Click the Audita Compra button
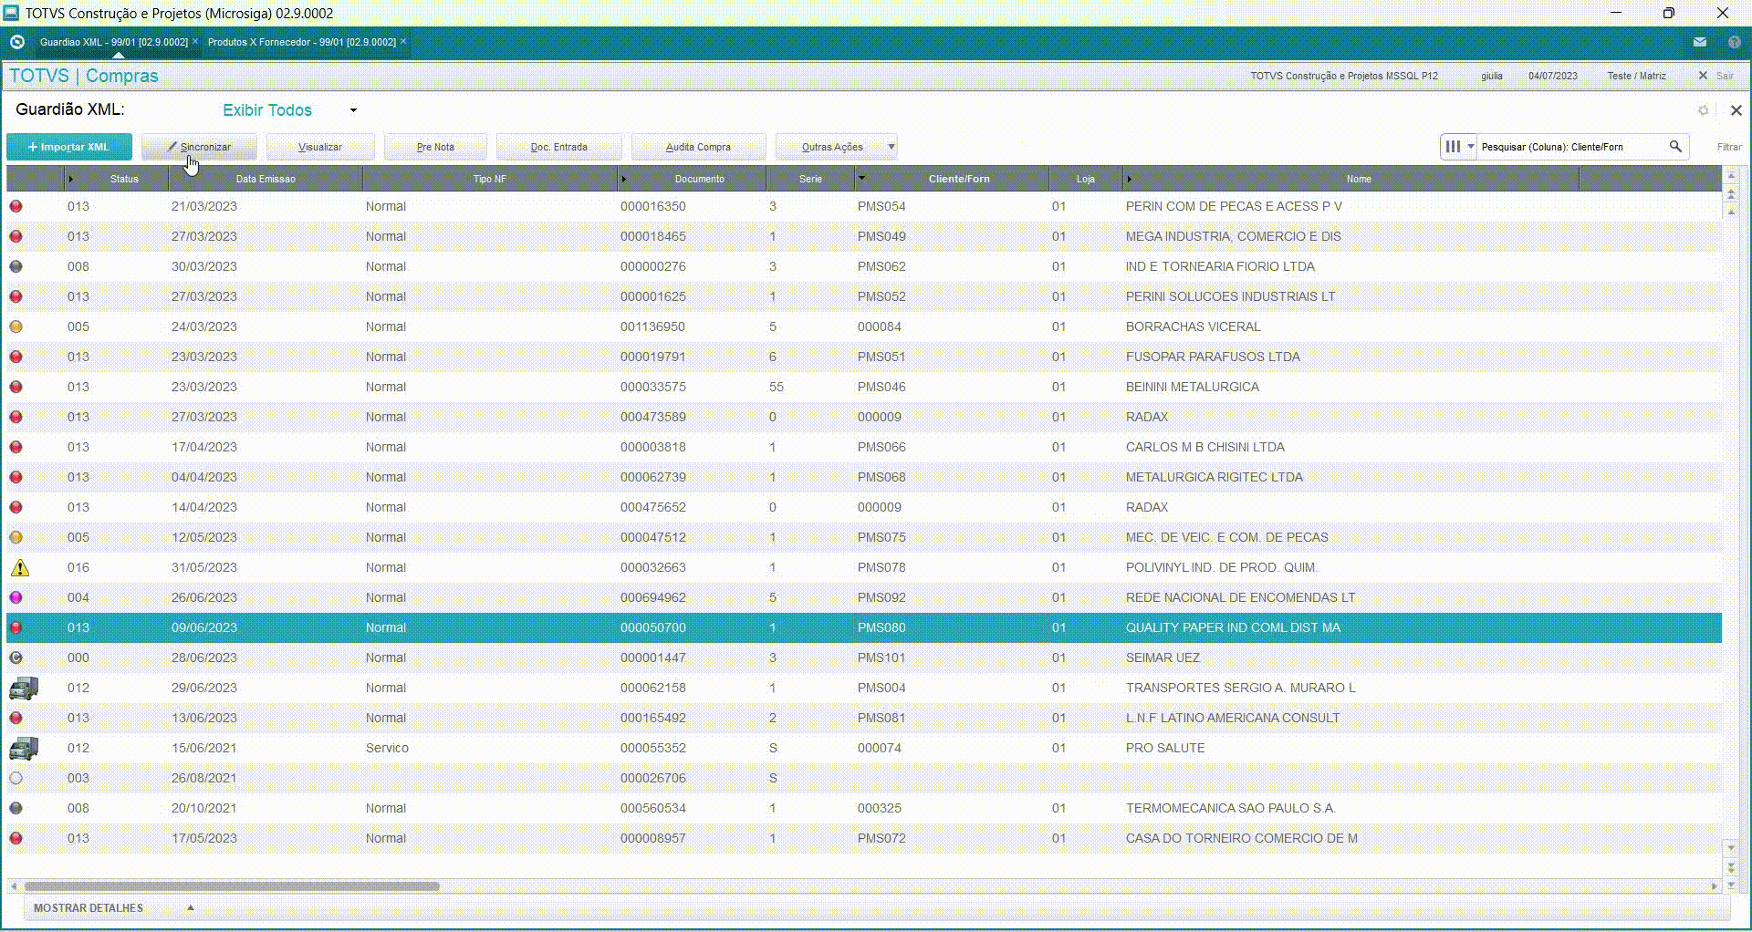The image size is (1752, 932). point(698,147)
